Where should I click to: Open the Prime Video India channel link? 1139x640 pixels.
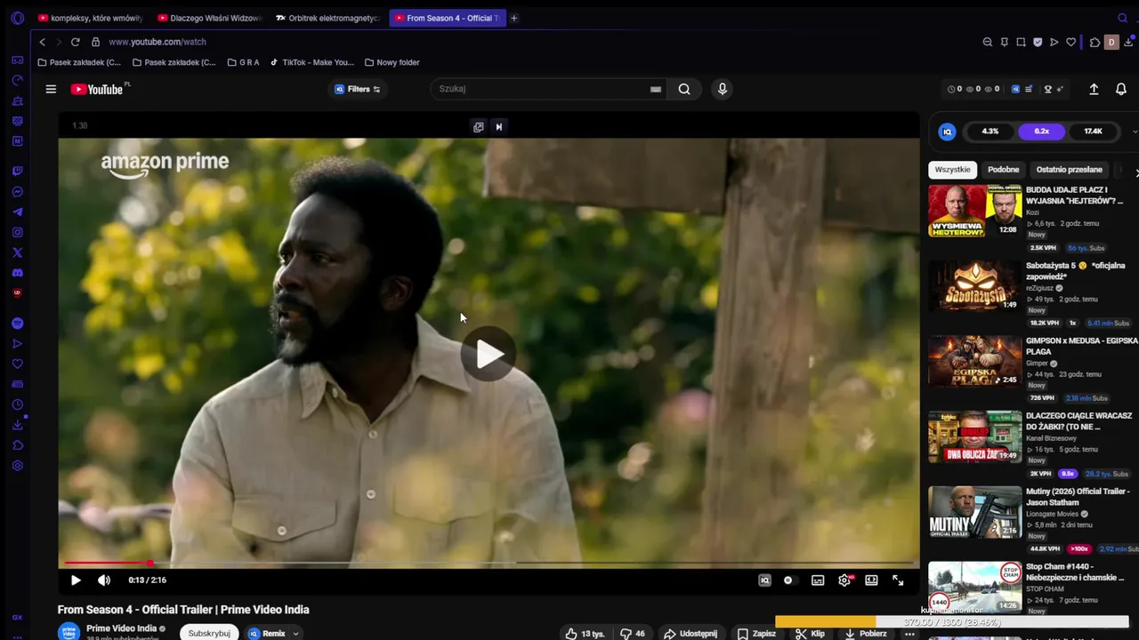pos(121,628)
